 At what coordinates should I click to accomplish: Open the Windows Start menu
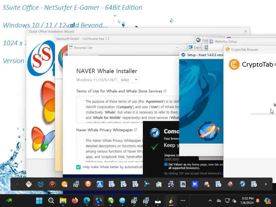39,201
